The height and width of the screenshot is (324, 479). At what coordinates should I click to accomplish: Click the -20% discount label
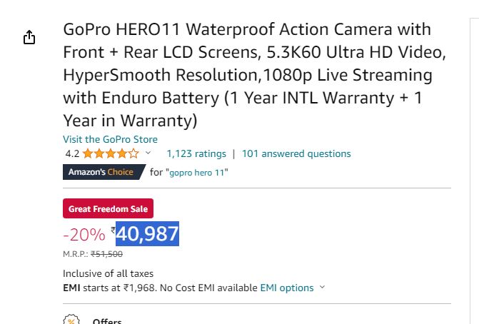[84, 235]
